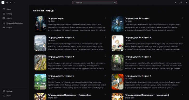Image resolution: width=189 pixels, height=100 pixels.
Task: Click the Sources broadcast icon
Action: pos(4,27)
